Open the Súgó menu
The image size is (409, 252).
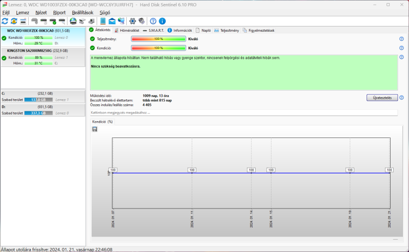click(x=105, y=12)
